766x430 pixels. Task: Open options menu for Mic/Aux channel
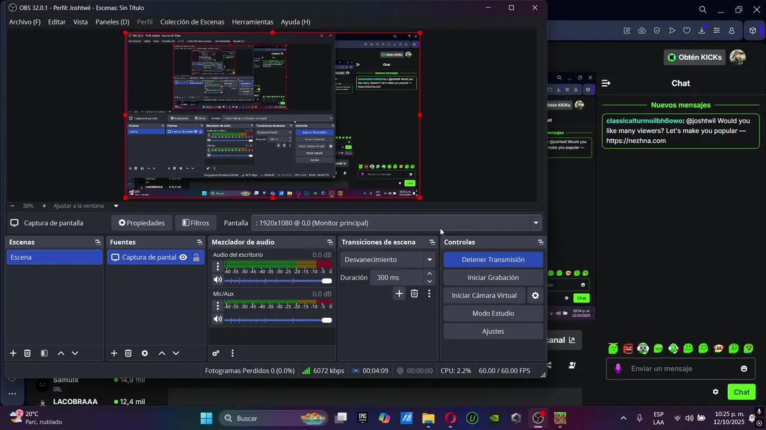click(x=218, y=306)
